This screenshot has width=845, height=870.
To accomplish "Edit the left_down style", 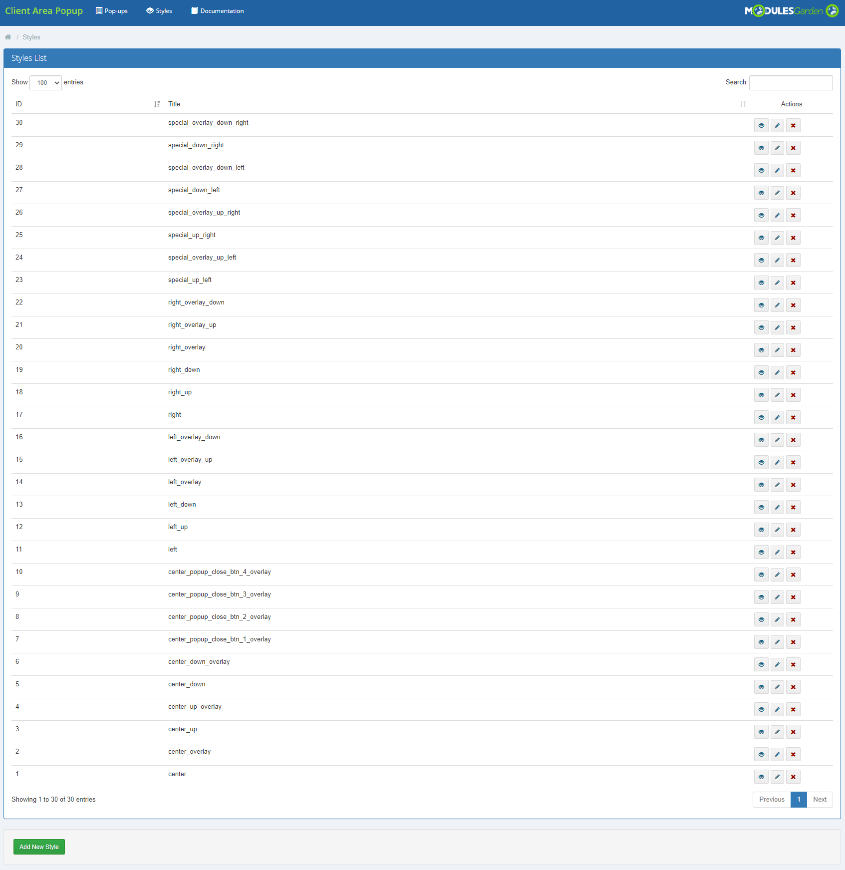I will [x=777, y=507].
